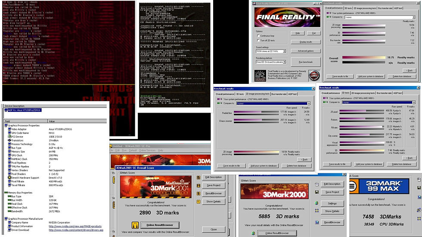Open the Online Services menu in 3DMark2001

[x=147, y=151]
